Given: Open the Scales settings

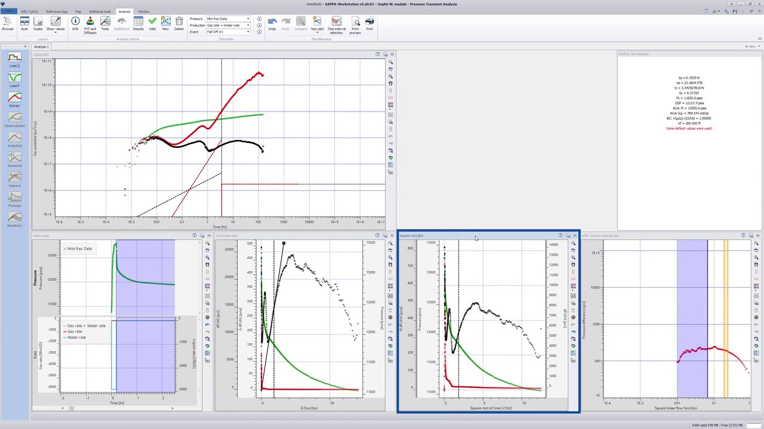Looking at the screenshot, I should [38, 24].
